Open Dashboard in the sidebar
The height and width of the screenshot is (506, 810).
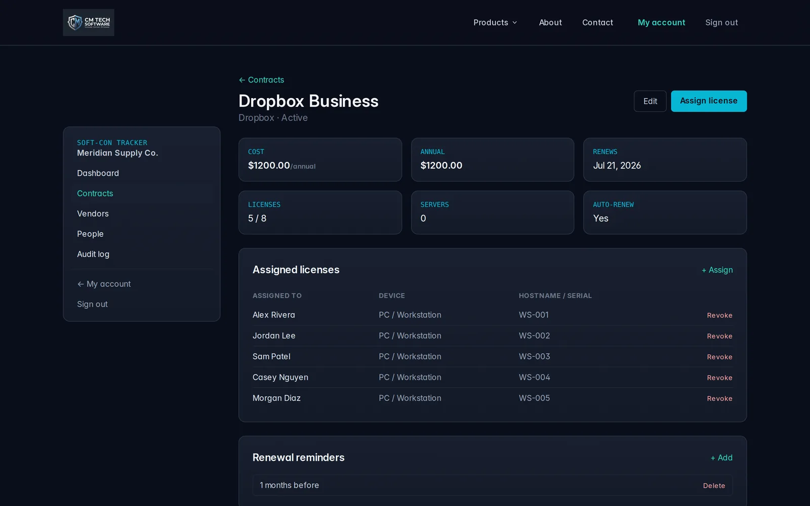point(98,173)
